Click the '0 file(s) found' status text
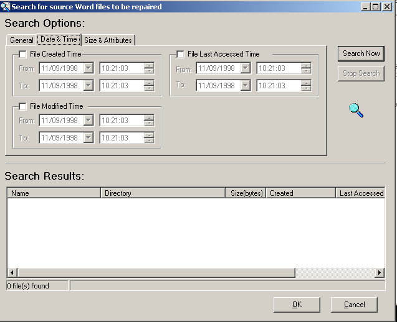The width and height of the screenshot is (397, 322). tap(28, 286)
